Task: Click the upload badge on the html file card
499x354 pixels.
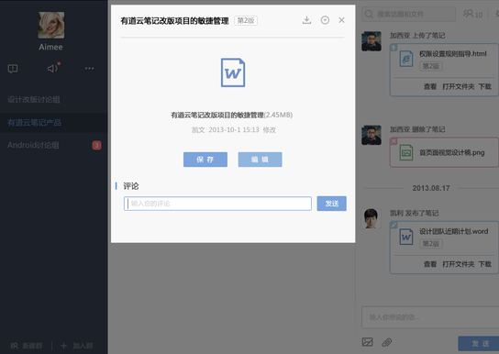Action: tap(394, 48)
